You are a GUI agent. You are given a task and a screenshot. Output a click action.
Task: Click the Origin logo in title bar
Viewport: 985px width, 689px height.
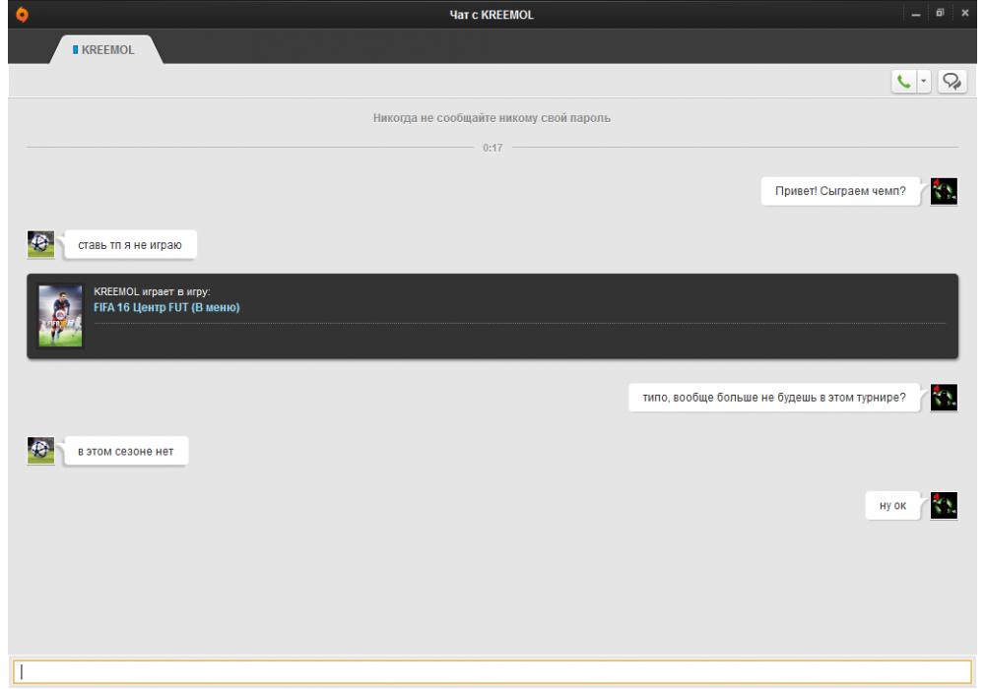(x=22, y=15)
